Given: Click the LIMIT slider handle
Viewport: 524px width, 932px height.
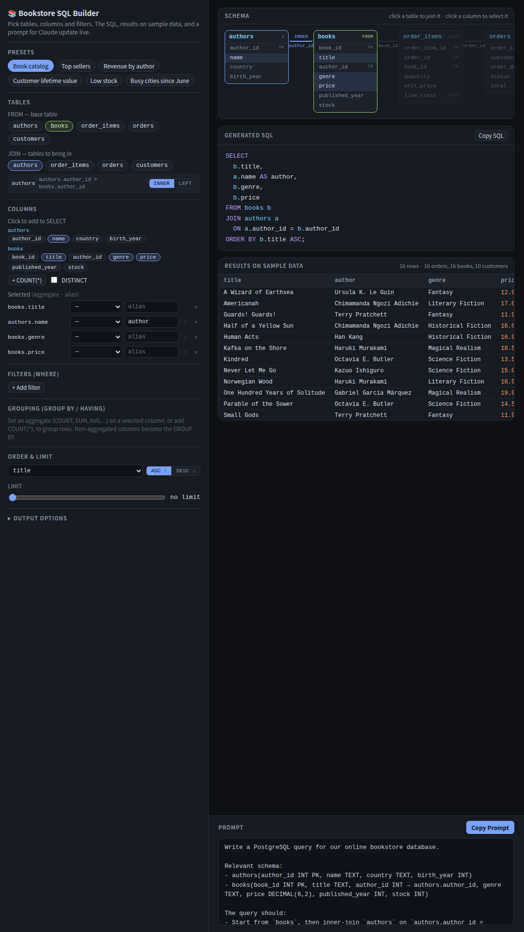Looking at the screenshot, I should pyautogui.click(x=13, y=498).
